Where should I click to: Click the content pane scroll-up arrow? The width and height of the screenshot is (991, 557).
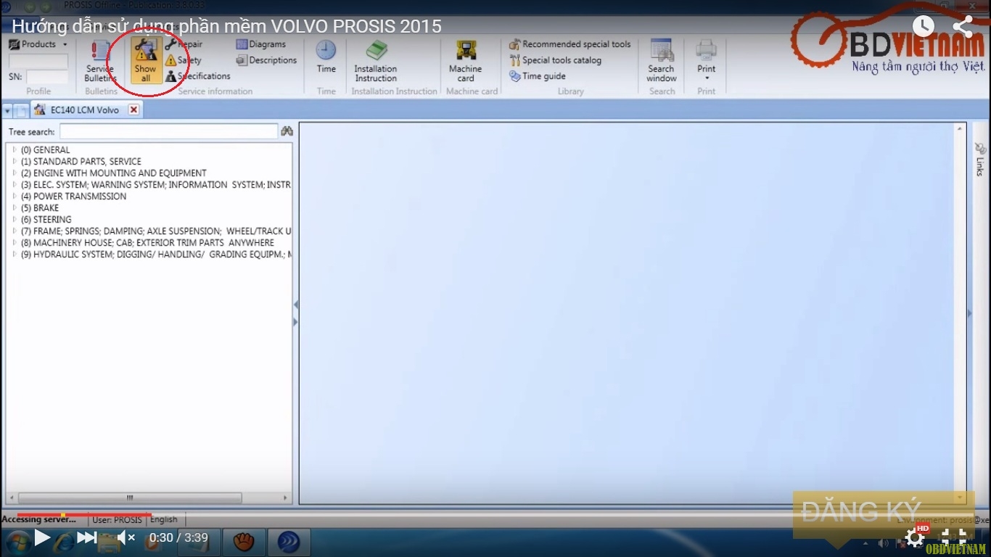tap(961, 129)
